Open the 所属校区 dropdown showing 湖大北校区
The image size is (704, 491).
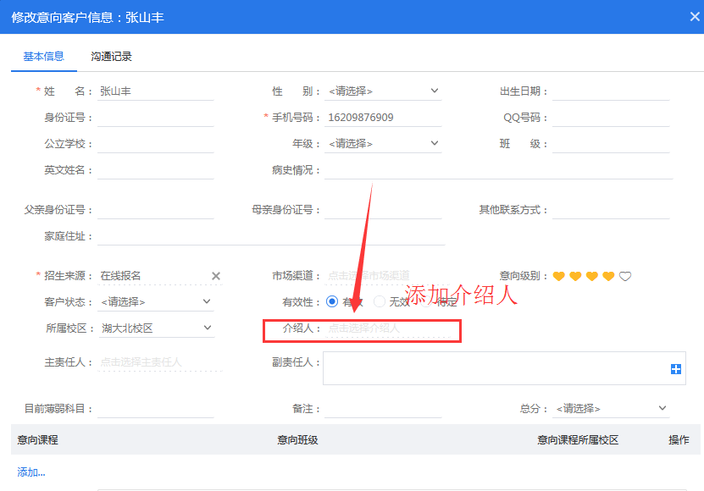pos(156,328)
